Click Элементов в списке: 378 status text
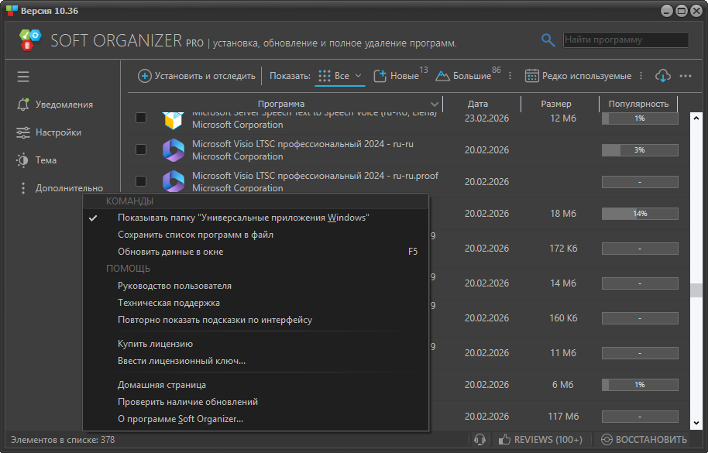Viewport: 708px width, 453px height. pyautogui.click(x=63, y=440)
